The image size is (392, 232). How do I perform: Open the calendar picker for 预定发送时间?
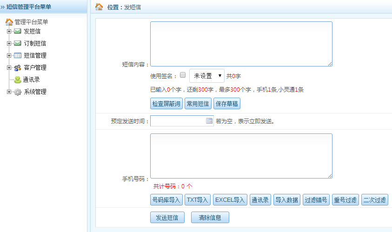click(x=209, y=121)
